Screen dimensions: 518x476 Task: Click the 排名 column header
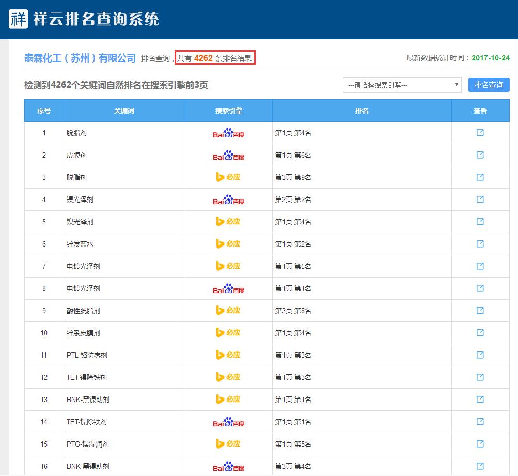click(x=362, y=111)
